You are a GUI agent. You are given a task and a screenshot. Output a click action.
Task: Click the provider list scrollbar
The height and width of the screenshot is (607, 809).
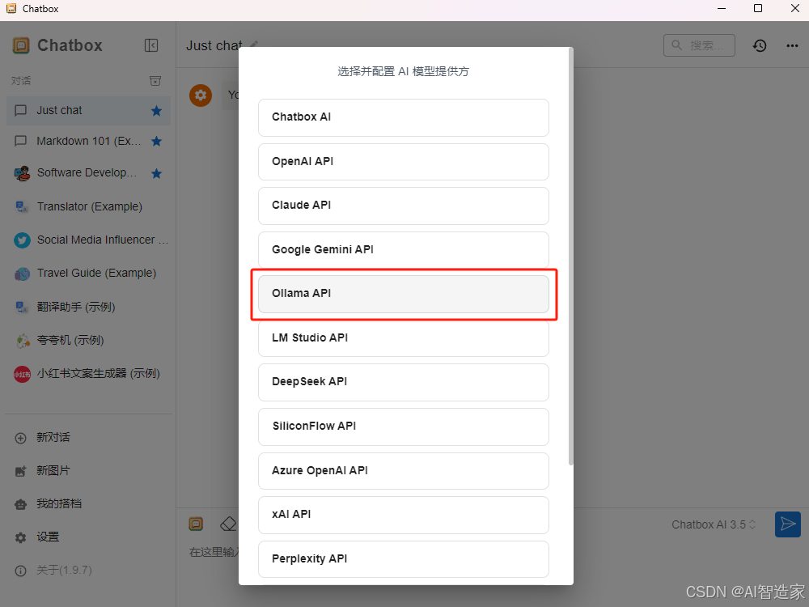[x=570, y=257]
